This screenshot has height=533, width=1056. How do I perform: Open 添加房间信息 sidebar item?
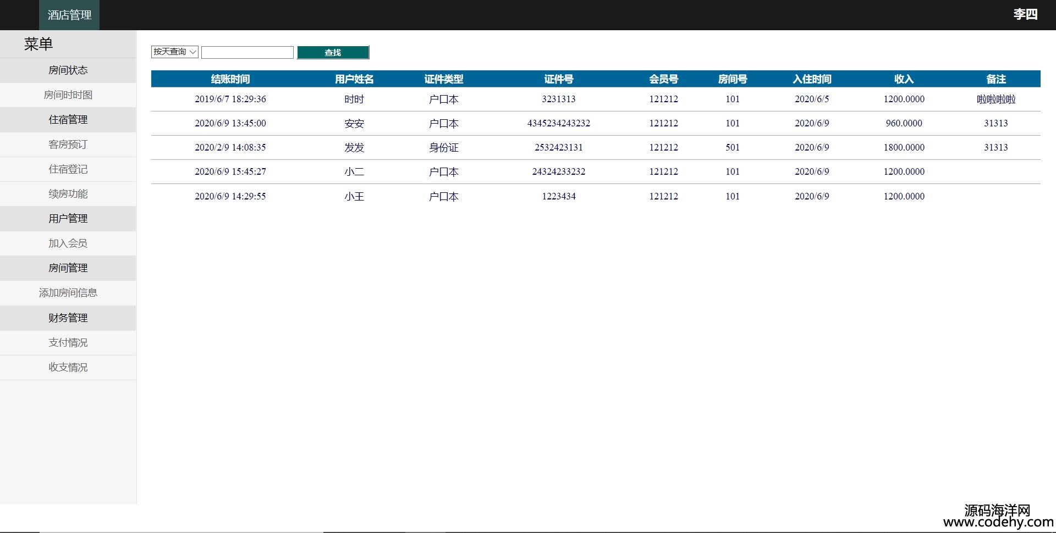(68, 293)
